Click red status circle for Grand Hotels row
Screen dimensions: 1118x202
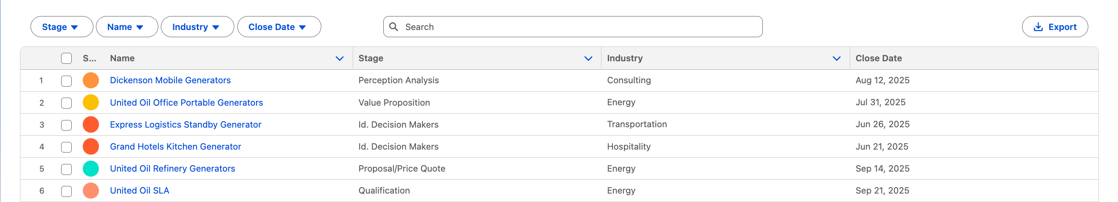pyautogui.click(x=91, y=147)
